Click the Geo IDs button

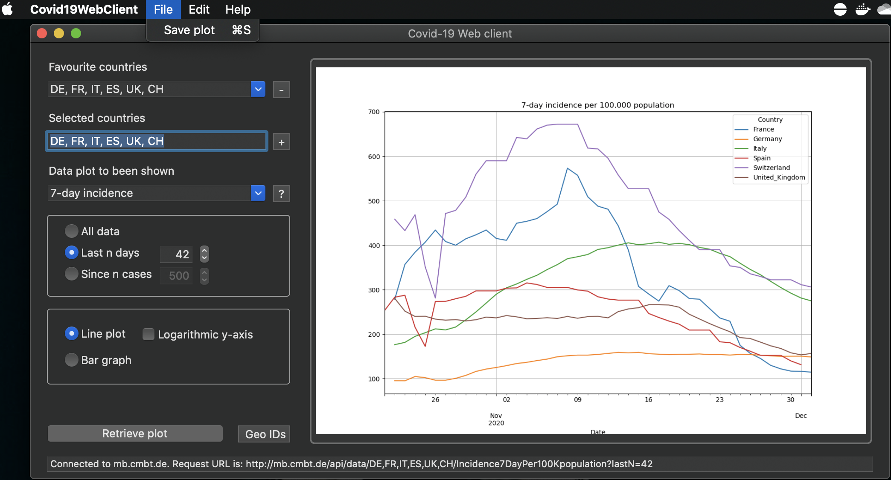(264, 434)
